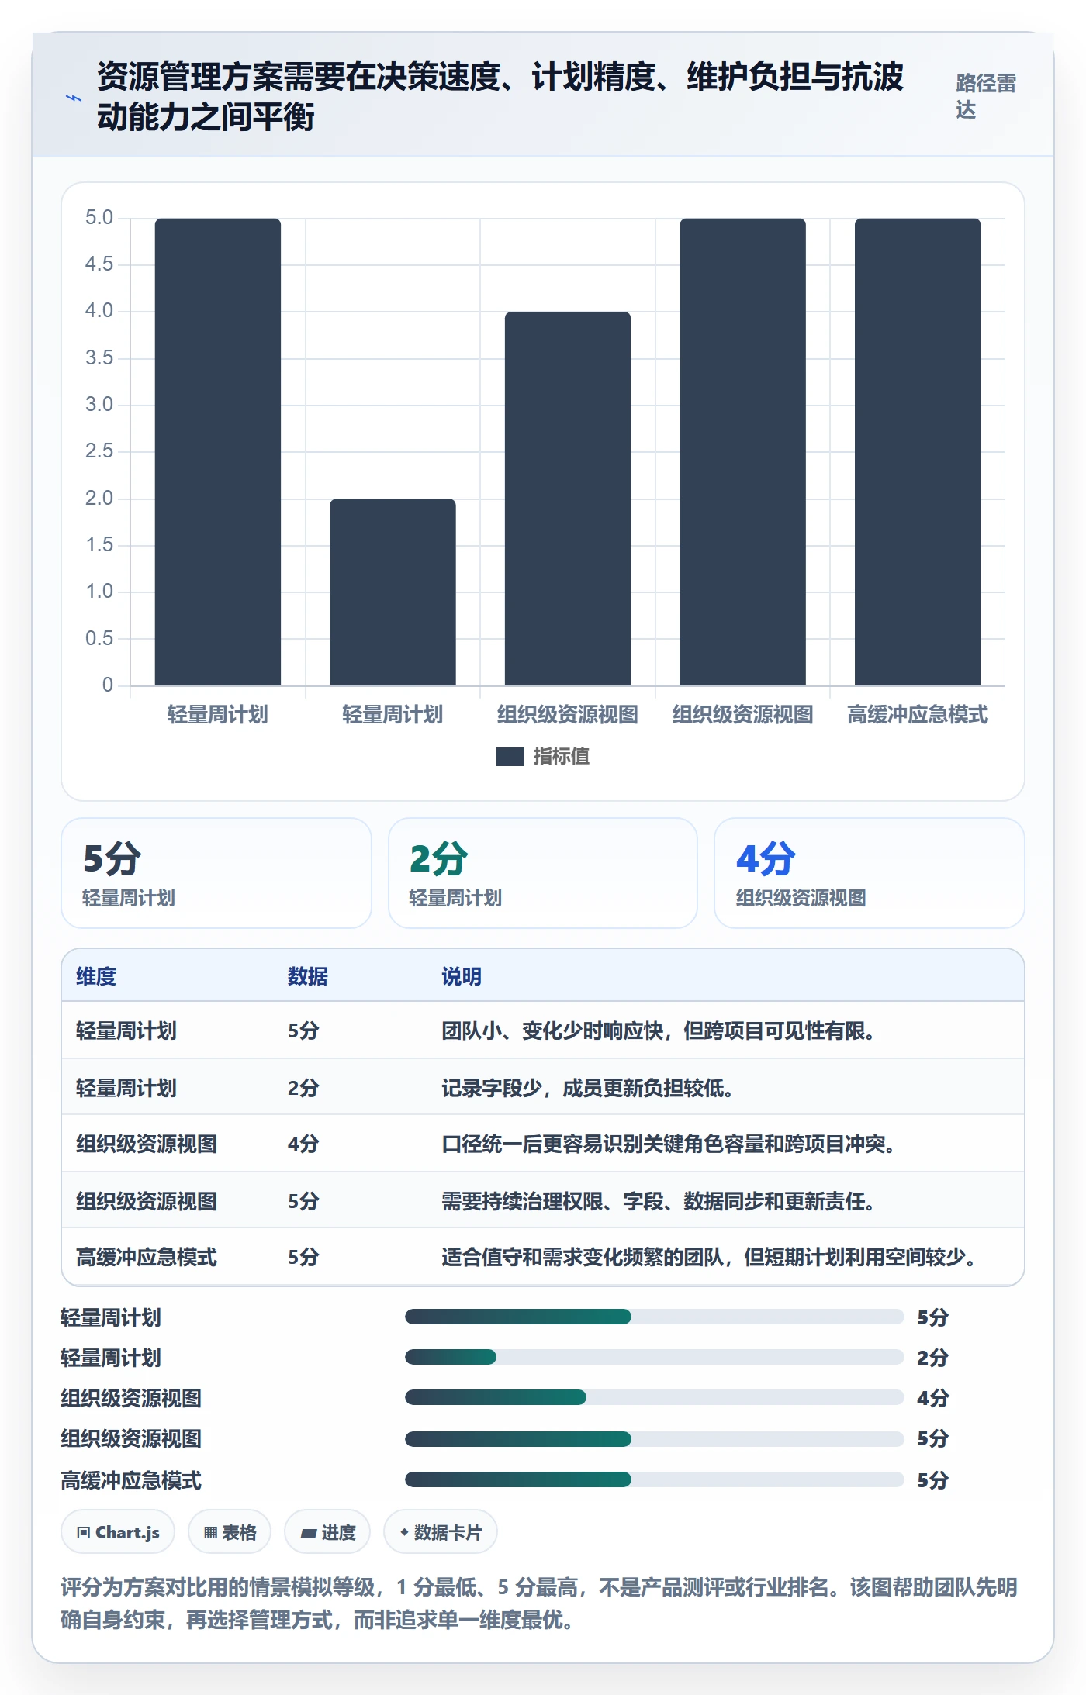Select the text 口径统一后更容易识别关键角色容量和跨项目冲突。
This screenshot has height=1695, width=1086.
point(669,1144)
